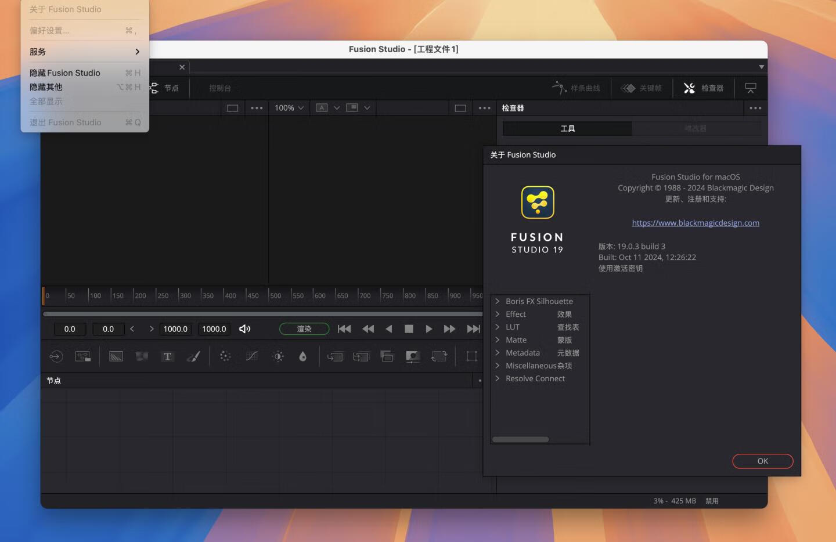Expand Boris FX Silhouette entry
Viewport: 836px width, 542px height.
[498, 301]
